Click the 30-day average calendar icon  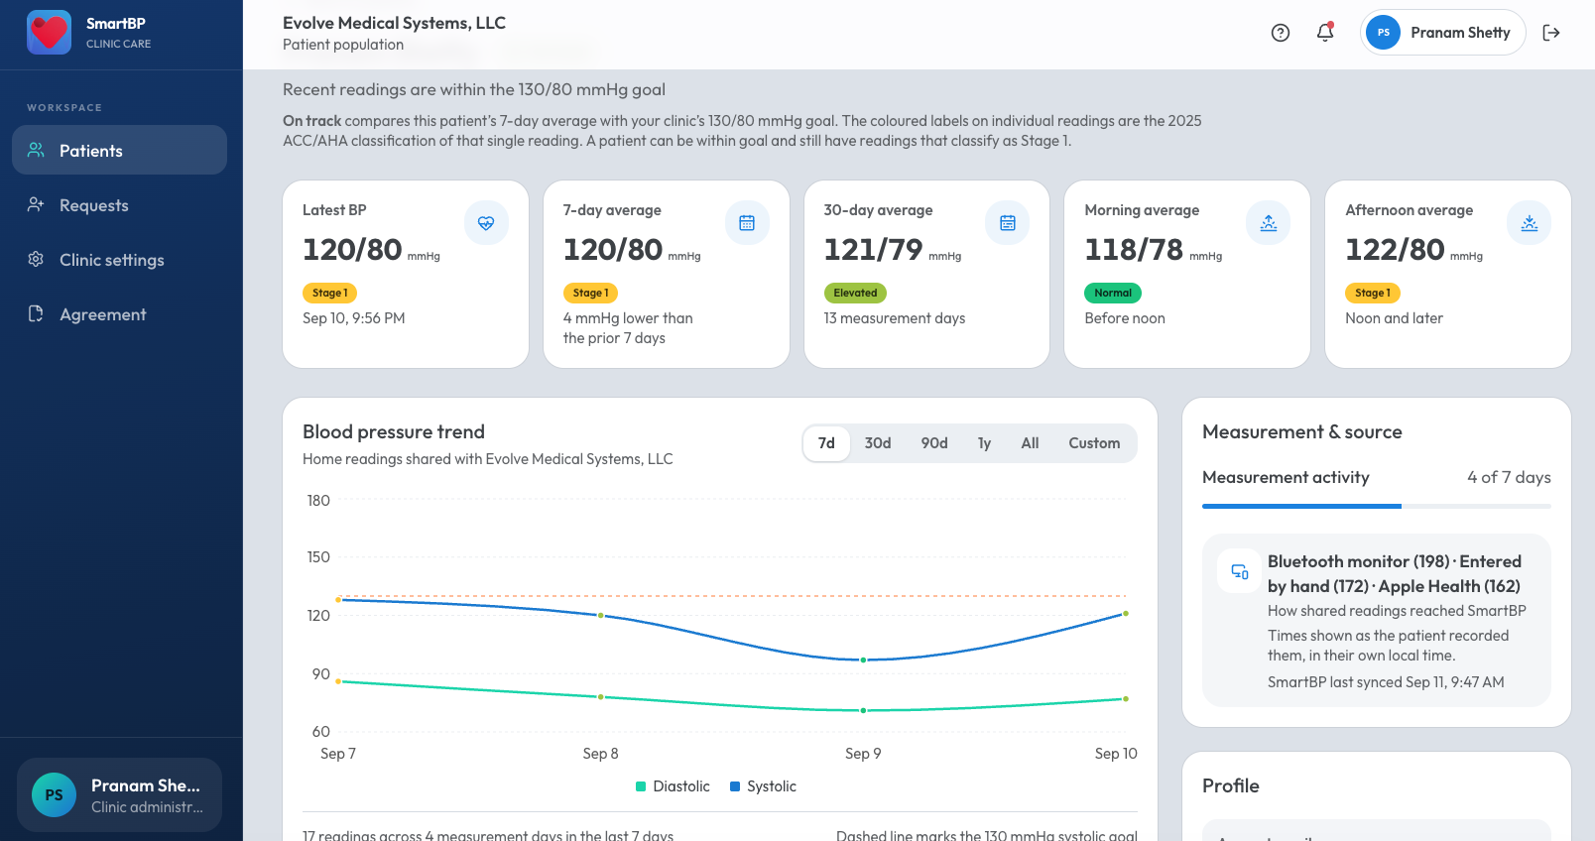[1008, 223]
